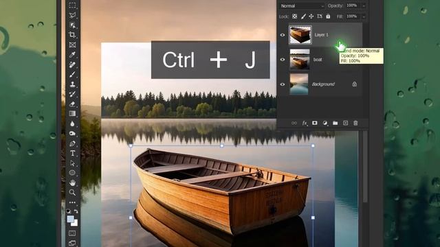
Task: Open the Fill slider dropdown arrow
Action: [364, 16]
